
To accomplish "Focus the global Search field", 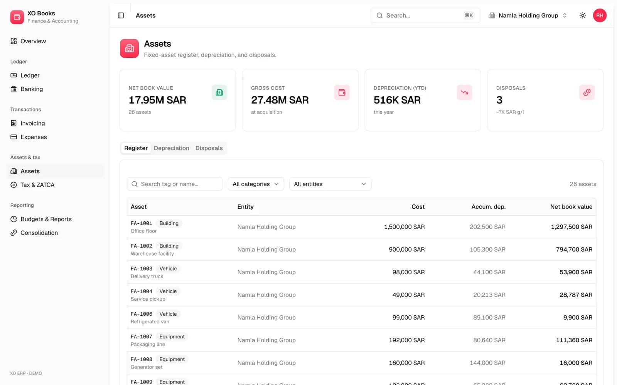I will (425, 15).
